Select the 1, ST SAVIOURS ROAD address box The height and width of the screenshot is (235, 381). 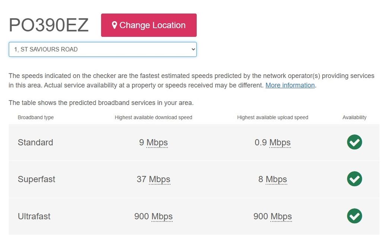(x=103, y=49)
